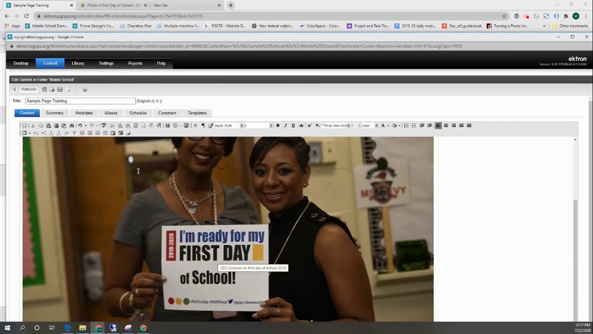This screenshot has width=593, height=334.
Task: Open the 'PGCPS - Website D...' bookmark
Action: click(225, 26)
